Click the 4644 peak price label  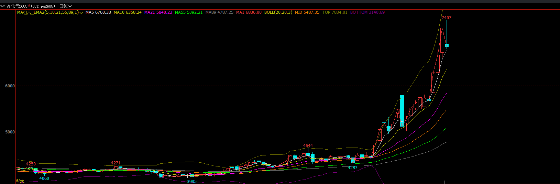pyautogui.click(x=308, y=146)
